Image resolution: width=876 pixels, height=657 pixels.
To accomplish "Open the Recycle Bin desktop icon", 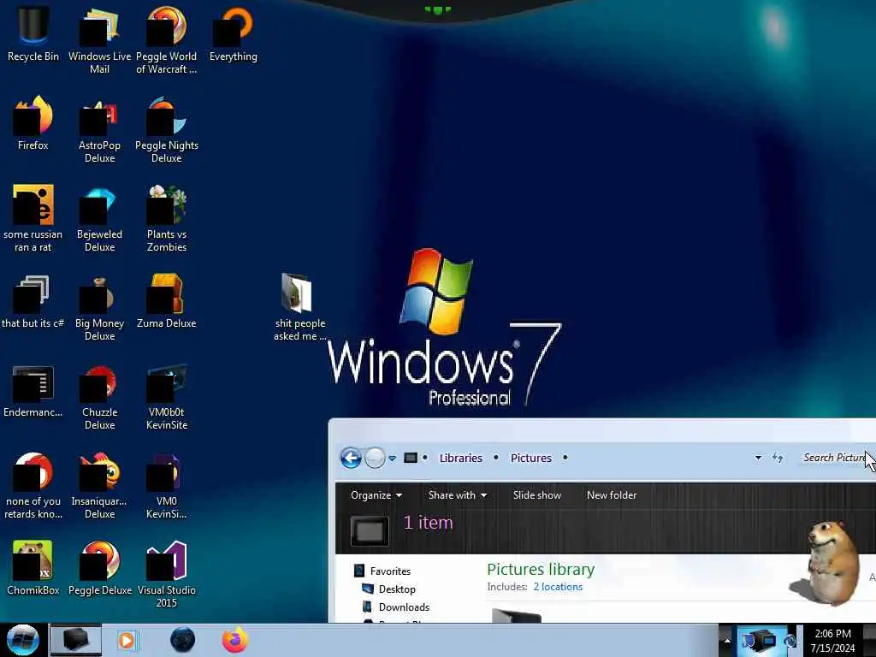I will point(33,34).
